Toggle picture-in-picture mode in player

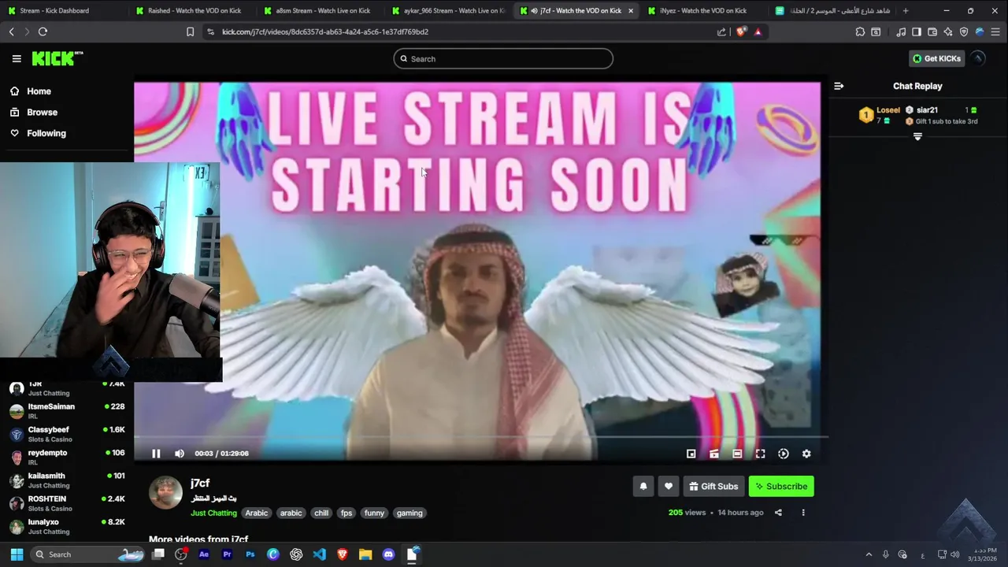click(691, 454)
